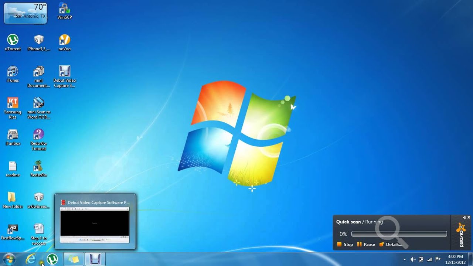Click the San Antonio weather gadget
The width and height of the screenshot is (473, 266).
coord(25,13)
